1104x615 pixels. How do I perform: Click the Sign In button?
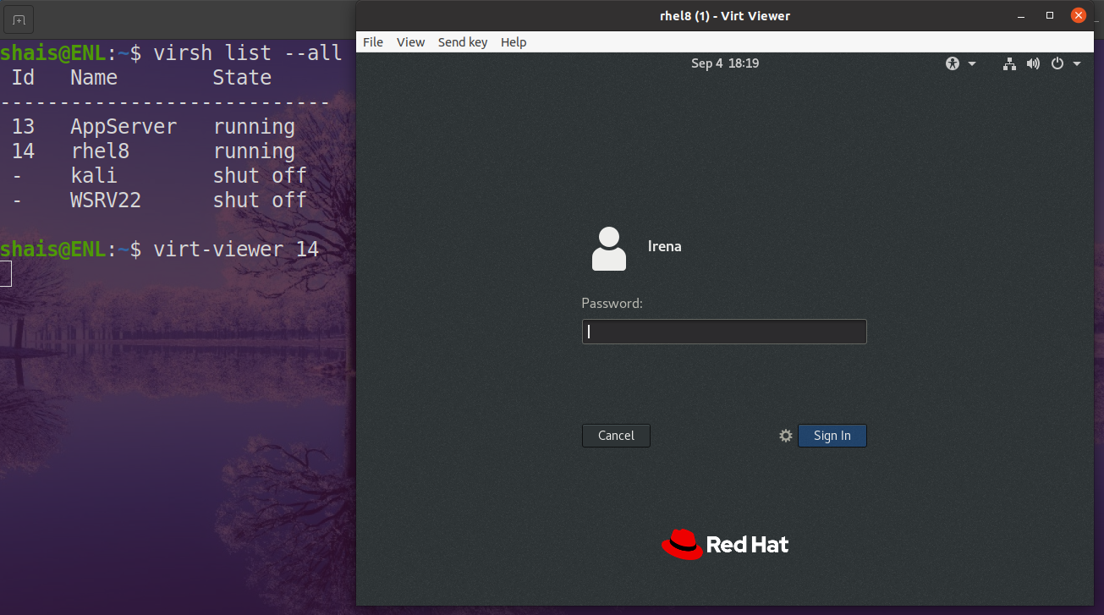832,436
